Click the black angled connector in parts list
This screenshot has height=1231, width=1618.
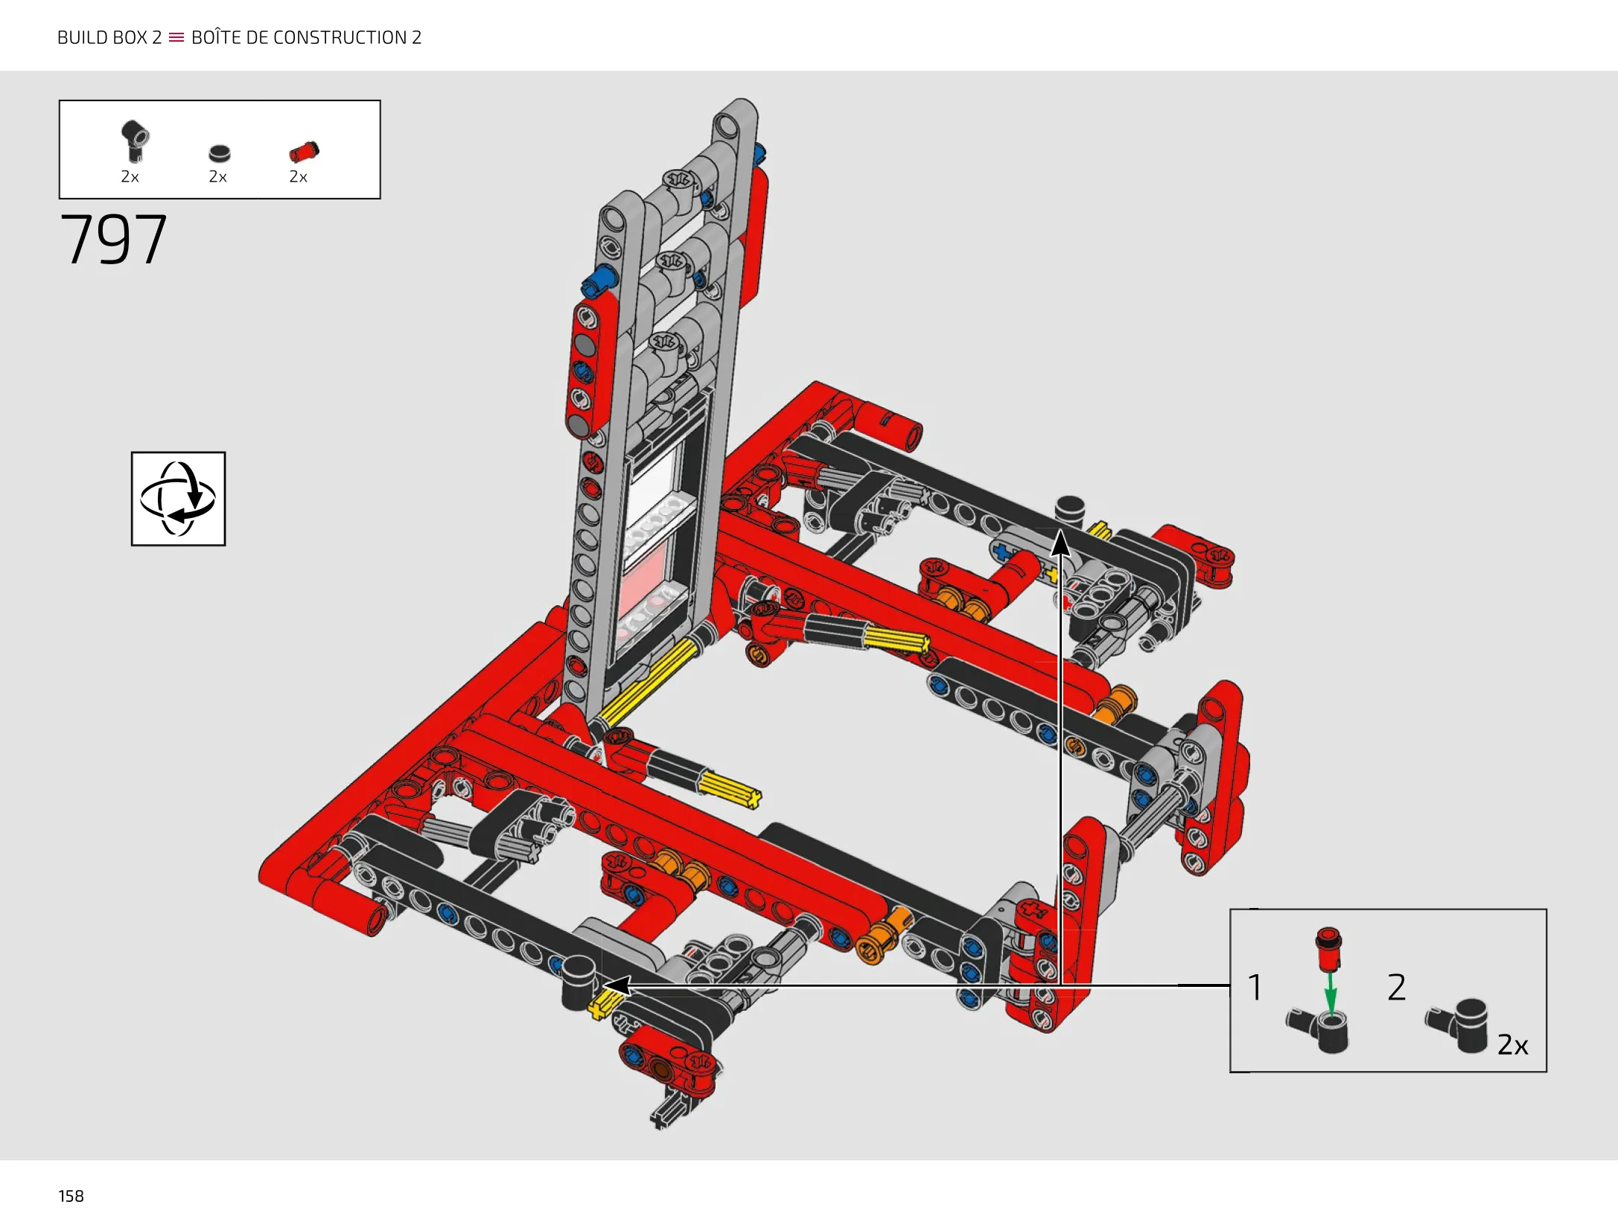pyautogui.click(x=135, y=141)
